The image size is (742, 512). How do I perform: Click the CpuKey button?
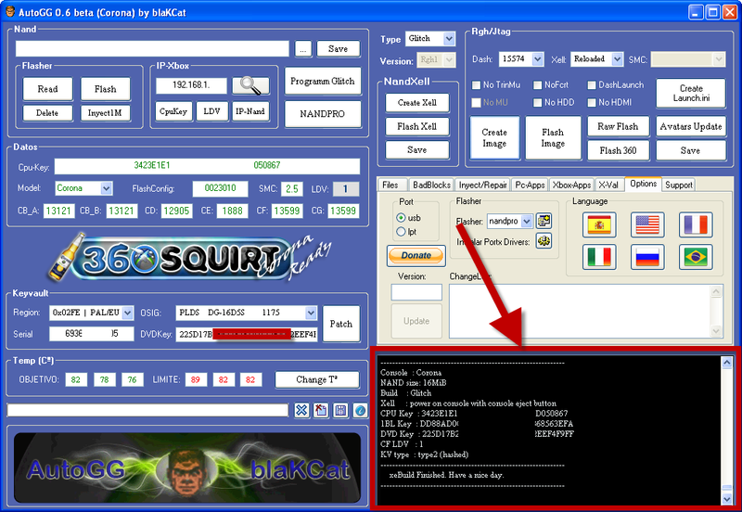coord(173,111)
